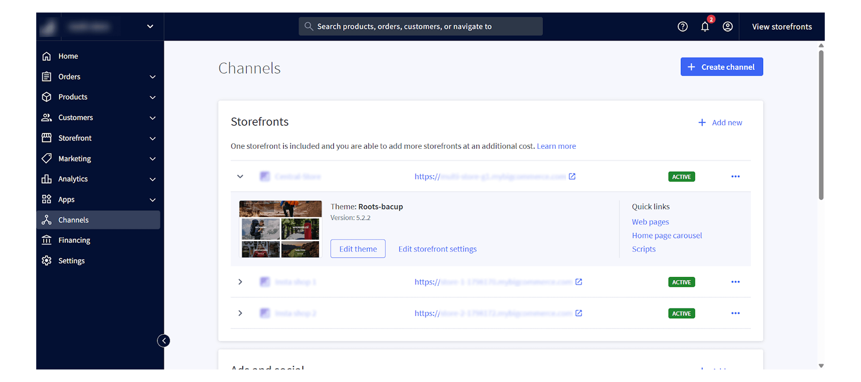Open the help menu
Viewport: 861px width, 382px height.
pyautogui.click(x=682, y=26)
